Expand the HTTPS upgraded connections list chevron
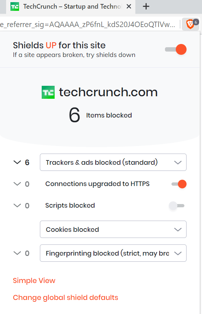This screenshot has width=202, height=314. pos(17,184)
